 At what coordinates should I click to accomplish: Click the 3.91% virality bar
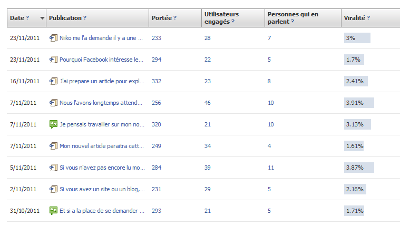[x=358, y=103]
